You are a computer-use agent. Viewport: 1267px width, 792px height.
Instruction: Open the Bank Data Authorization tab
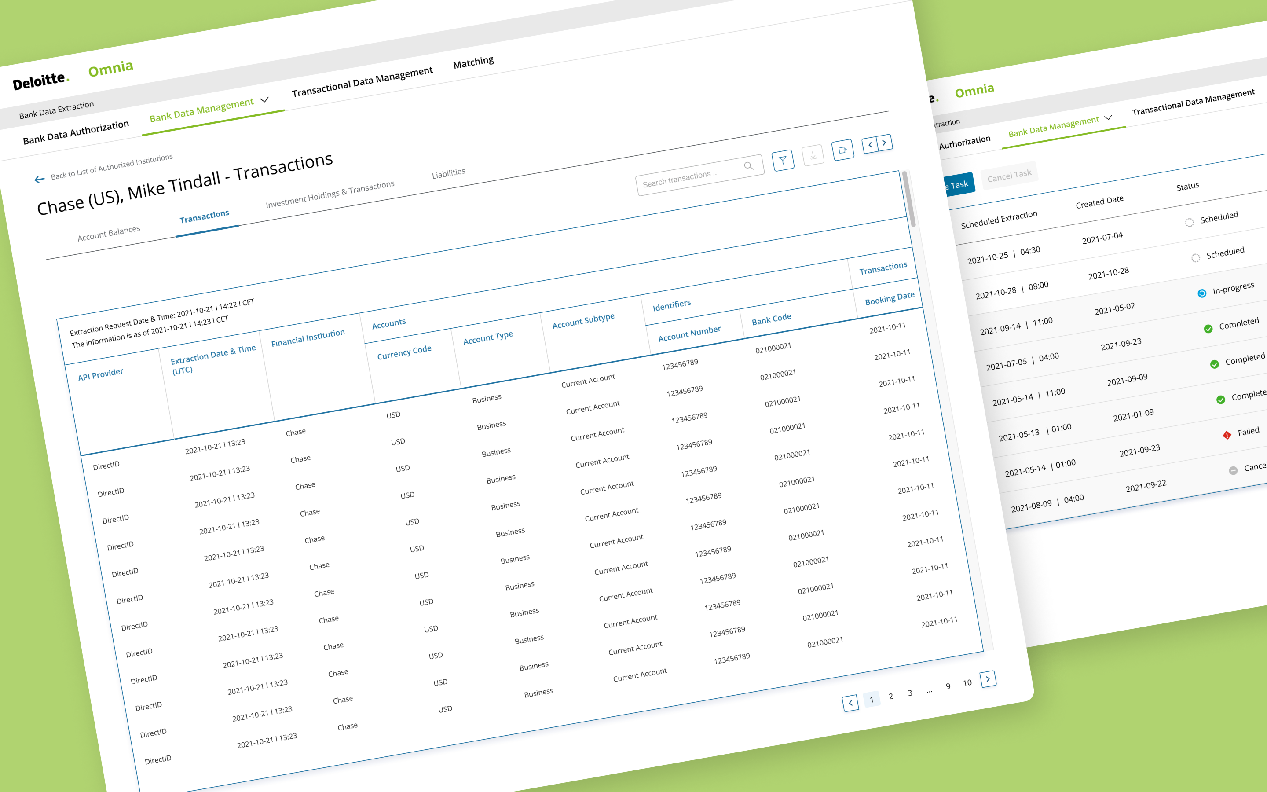[76, 132]
